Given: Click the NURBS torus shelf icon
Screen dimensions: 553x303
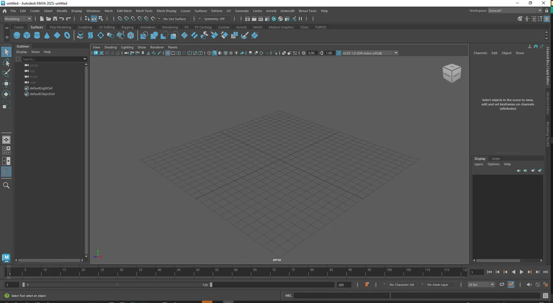Looking at the screenshot, I should 67,36.
